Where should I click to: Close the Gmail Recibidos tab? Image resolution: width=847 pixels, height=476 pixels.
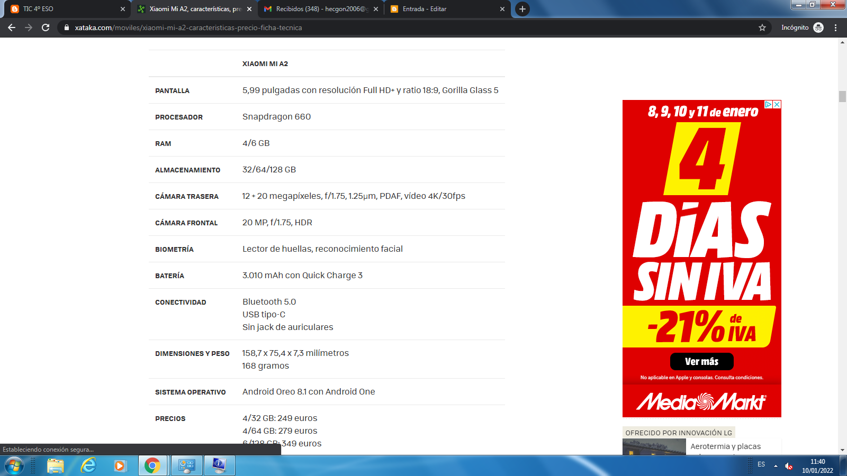point(376,9)
